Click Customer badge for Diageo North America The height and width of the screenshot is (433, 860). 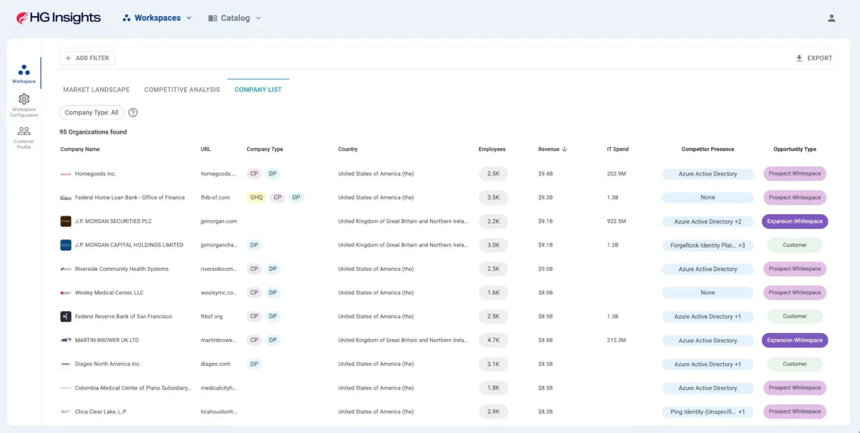pos(794,364)
